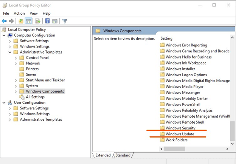Switch to the Standard tab
Image resolution: width=236 pixels, height=164 pixels.
tap(123, 155)
